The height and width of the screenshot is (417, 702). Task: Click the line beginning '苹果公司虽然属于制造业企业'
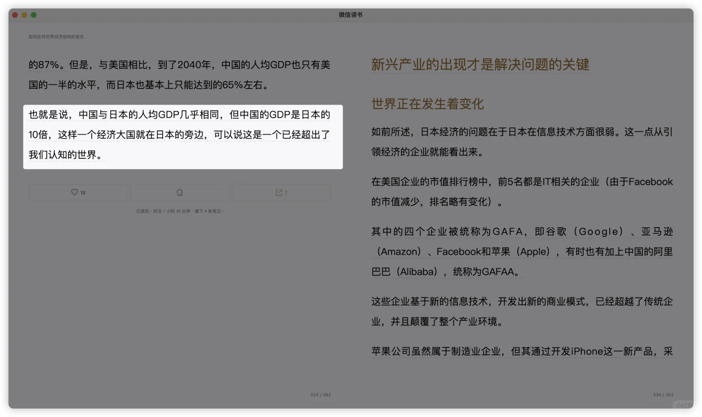[522, 351]
